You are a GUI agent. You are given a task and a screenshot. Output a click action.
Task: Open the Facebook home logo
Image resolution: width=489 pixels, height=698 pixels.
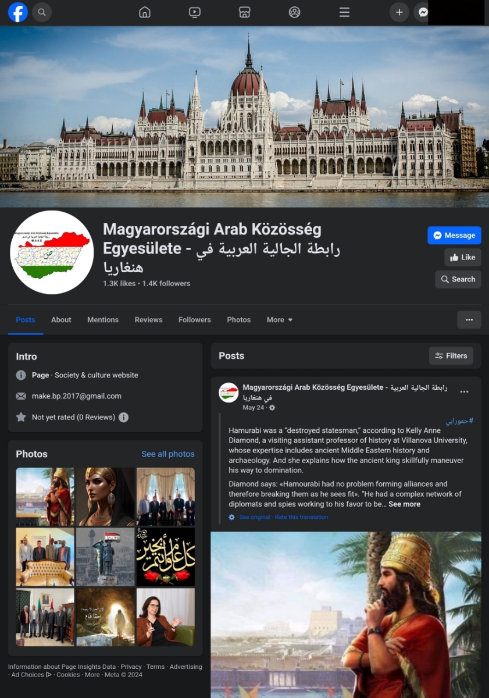coord(18,12)
